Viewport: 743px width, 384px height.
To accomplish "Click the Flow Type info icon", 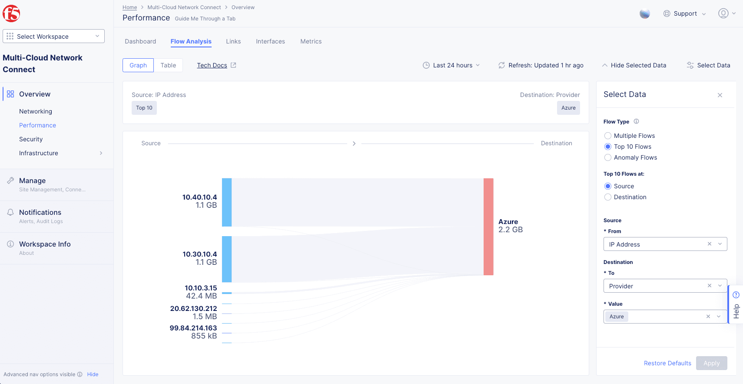I will pyautogui.click(x=636, y=121).
